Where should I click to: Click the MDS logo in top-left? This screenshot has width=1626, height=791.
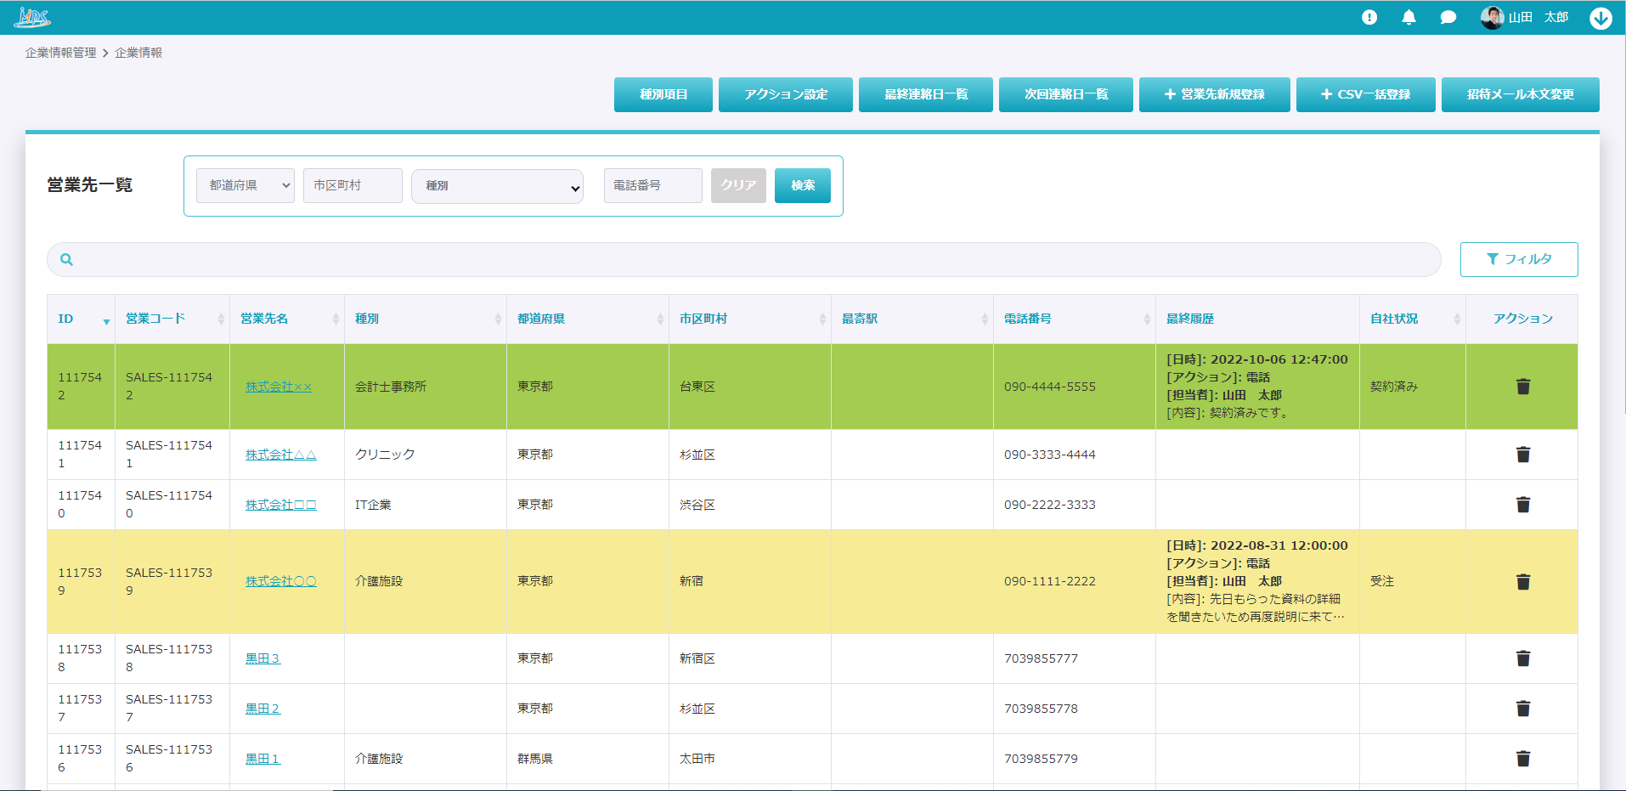[x=32, y=17]
